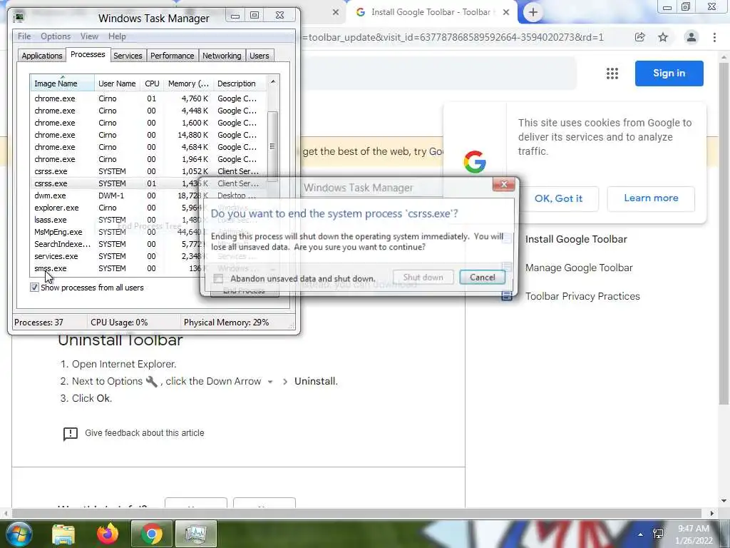Switch to Chrome on the taskbar
Screen dimensions: 730x548
[152, 534]
